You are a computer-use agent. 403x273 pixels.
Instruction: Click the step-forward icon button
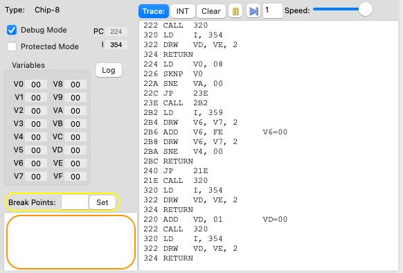pyautogui.click(x=253, y=11)
